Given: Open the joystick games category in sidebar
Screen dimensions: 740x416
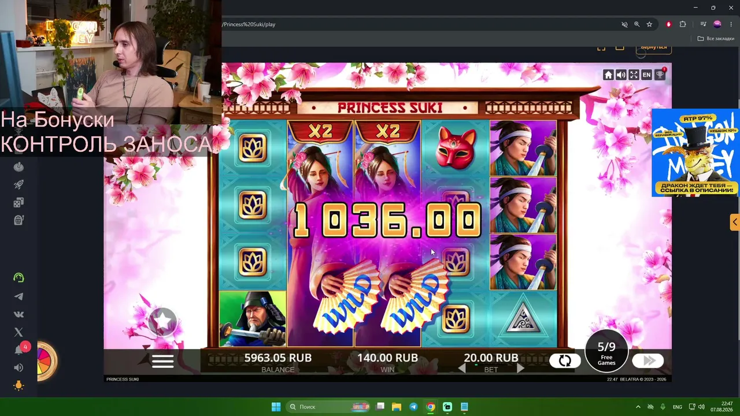Looking at the screenshot, I should click(18, 168).
